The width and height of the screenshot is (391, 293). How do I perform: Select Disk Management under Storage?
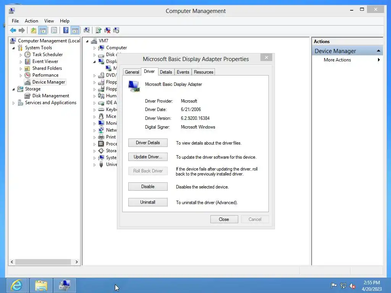coord(51,96)
